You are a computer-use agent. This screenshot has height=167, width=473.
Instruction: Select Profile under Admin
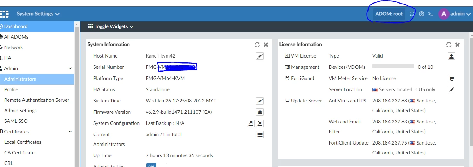click(x=37, y=89)
